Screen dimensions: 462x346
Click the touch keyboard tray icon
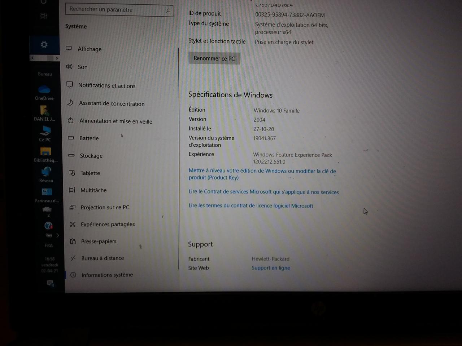click(x=49, y=235)
